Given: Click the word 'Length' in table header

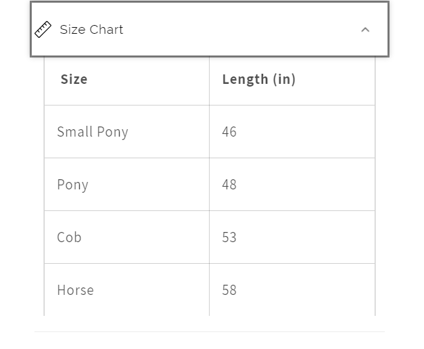Looking at the screenshot, I should (245, 79).
